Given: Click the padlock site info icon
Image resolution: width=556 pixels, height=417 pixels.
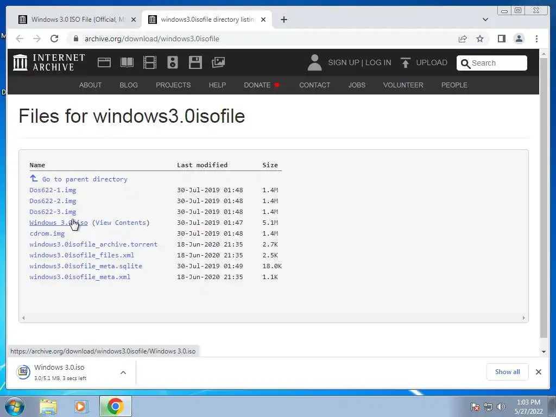Looking at the screenshot, I should [x=76, y=39].
